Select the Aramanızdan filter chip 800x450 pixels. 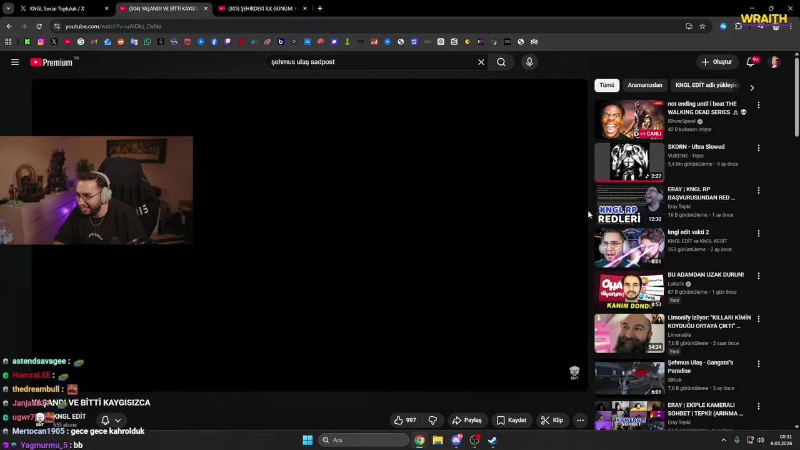click(x=645, y=85)
